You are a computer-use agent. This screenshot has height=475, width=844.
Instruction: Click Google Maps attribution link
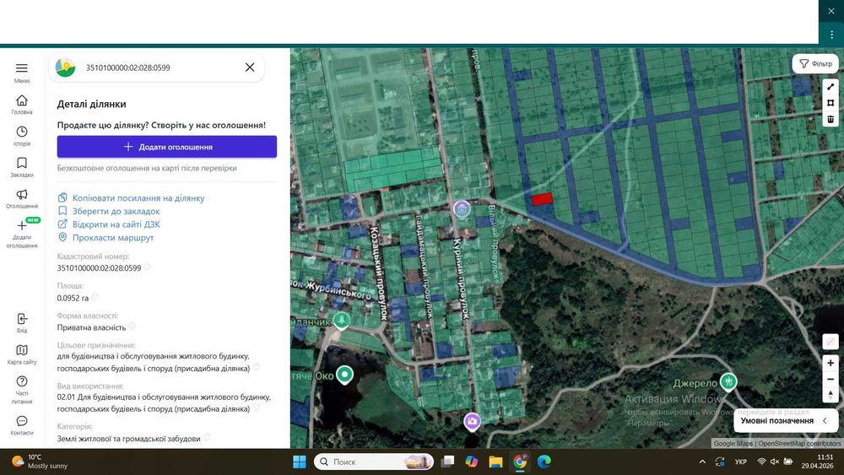[x=733, y=443]
